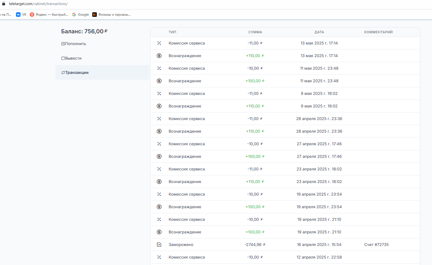This screenshot has height=265, width=432.
Task: Click the -10,00 ₽ amount dated 11 мая 23:48
Action: tap(255, 68)
